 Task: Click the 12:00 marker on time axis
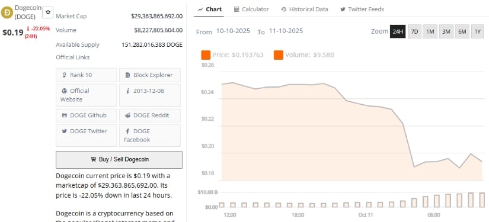tap(230, 215)
